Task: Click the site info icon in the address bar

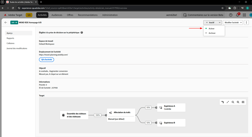Action: (19, 8)
